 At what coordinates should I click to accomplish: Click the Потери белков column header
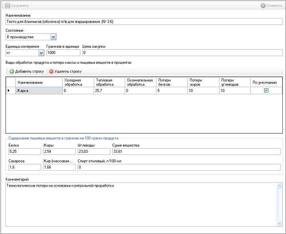172,82
